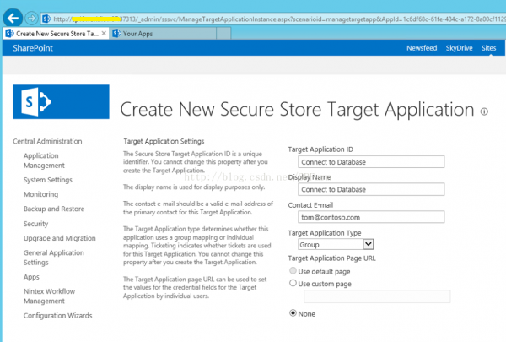Select the Create New Secure Store Ta... tab
This screenshot has width=506, height=342.
point(56,34)
